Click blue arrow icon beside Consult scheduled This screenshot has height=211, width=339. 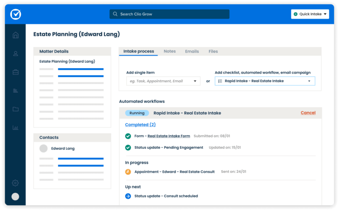pyautogui.click(x=128, y=196)
